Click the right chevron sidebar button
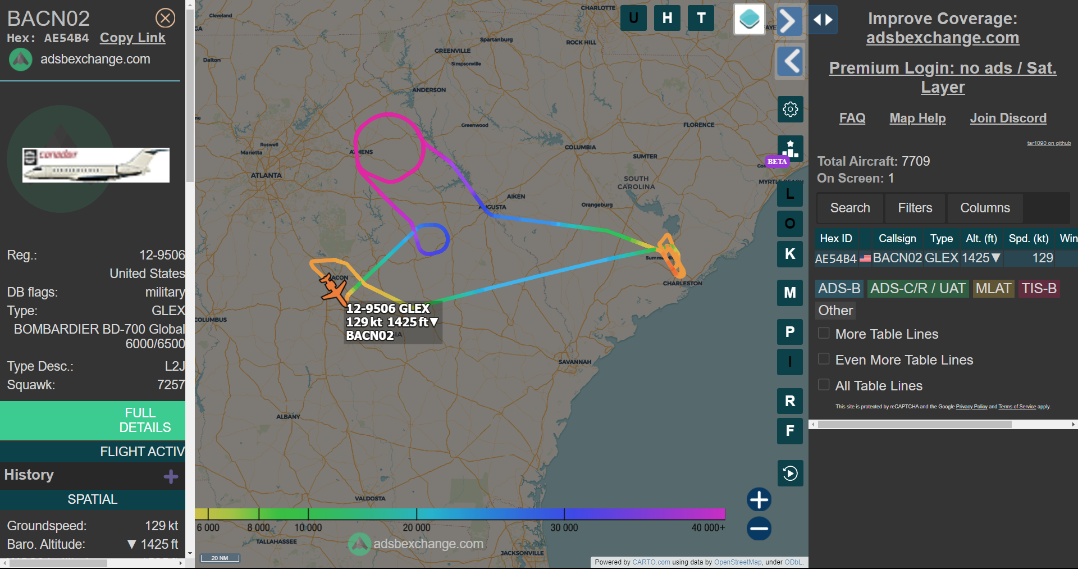1078x569 pixels. (789, 21)
